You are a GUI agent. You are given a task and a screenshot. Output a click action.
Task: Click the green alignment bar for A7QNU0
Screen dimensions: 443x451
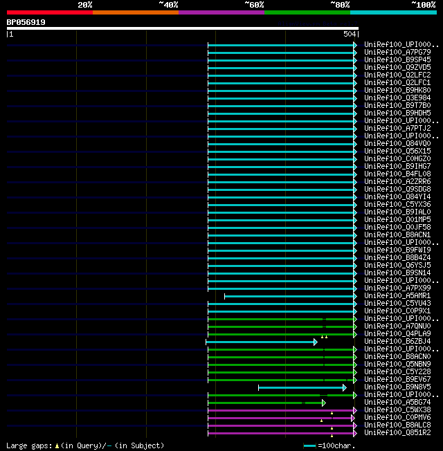tap(281, 327)
